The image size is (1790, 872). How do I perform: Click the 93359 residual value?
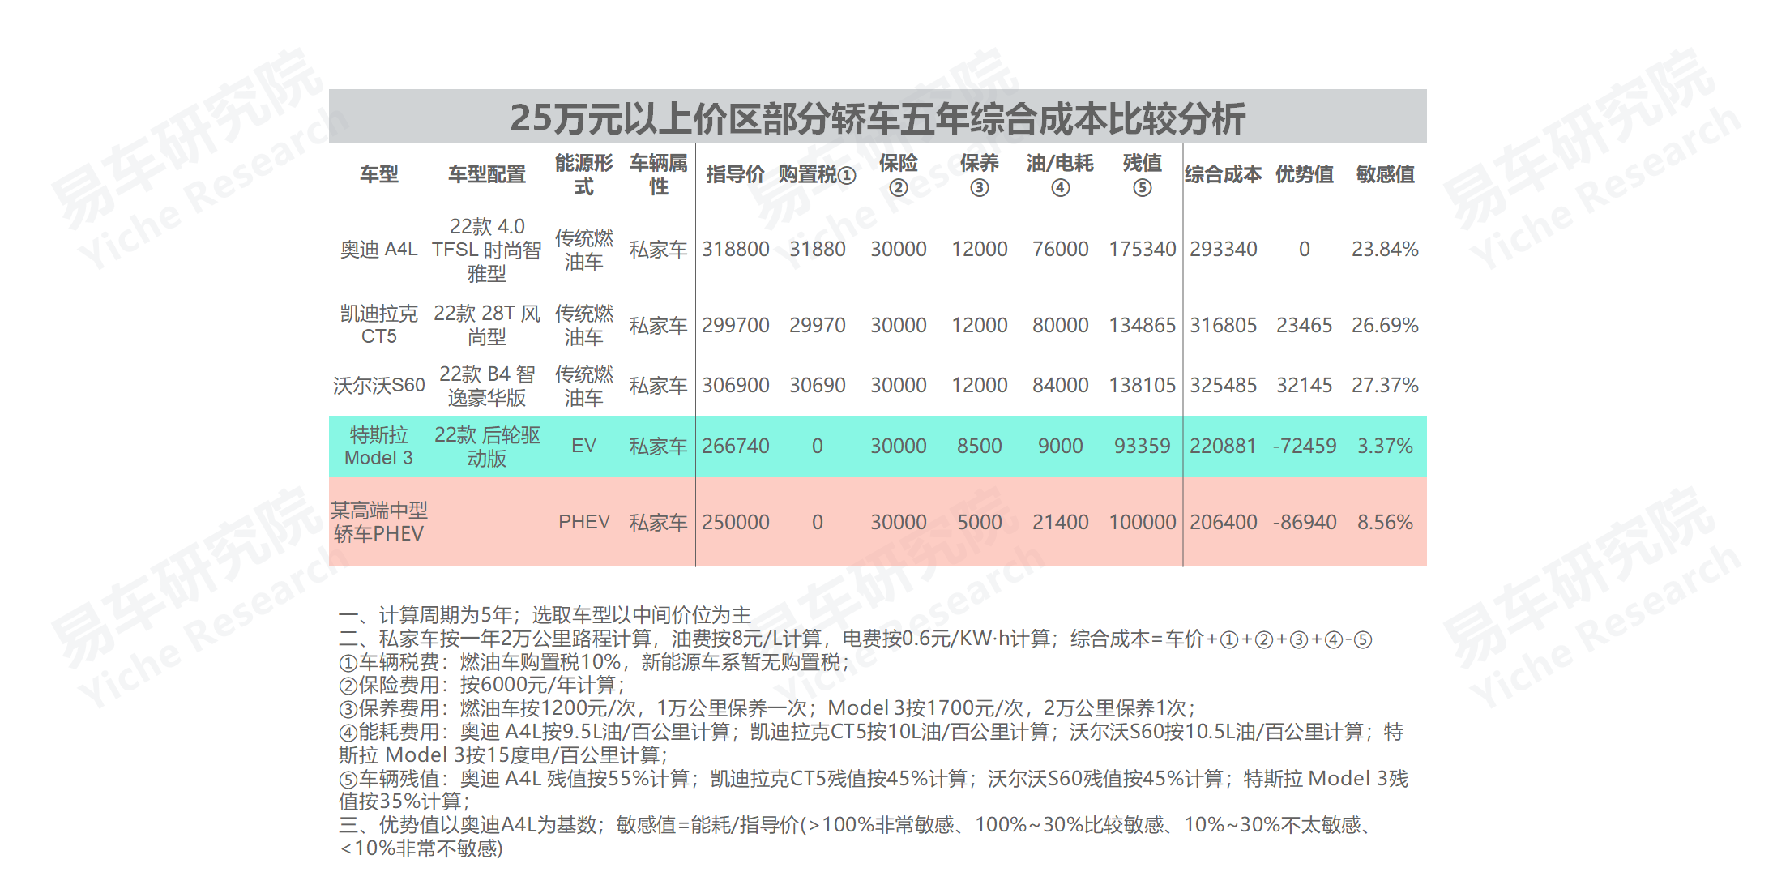point(1143,447)
